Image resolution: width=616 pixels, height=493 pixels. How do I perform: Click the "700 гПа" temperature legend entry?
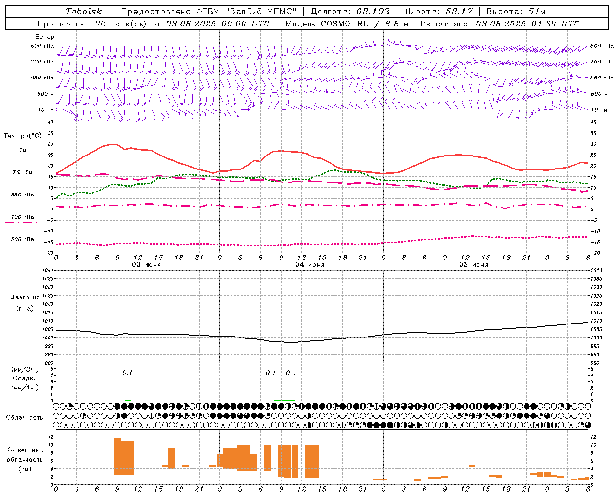(x=22, y=217)
